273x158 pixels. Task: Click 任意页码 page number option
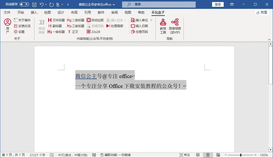[140, 32]
